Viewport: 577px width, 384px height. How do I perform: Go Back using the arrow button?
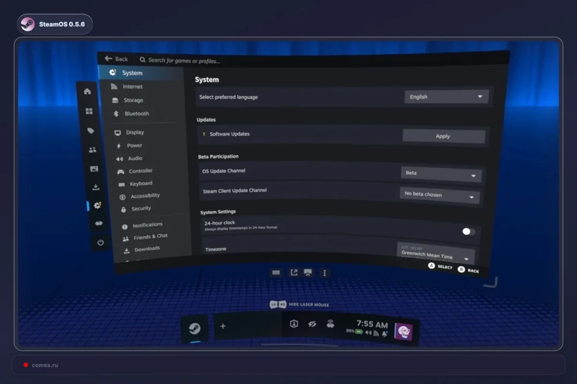116,59
